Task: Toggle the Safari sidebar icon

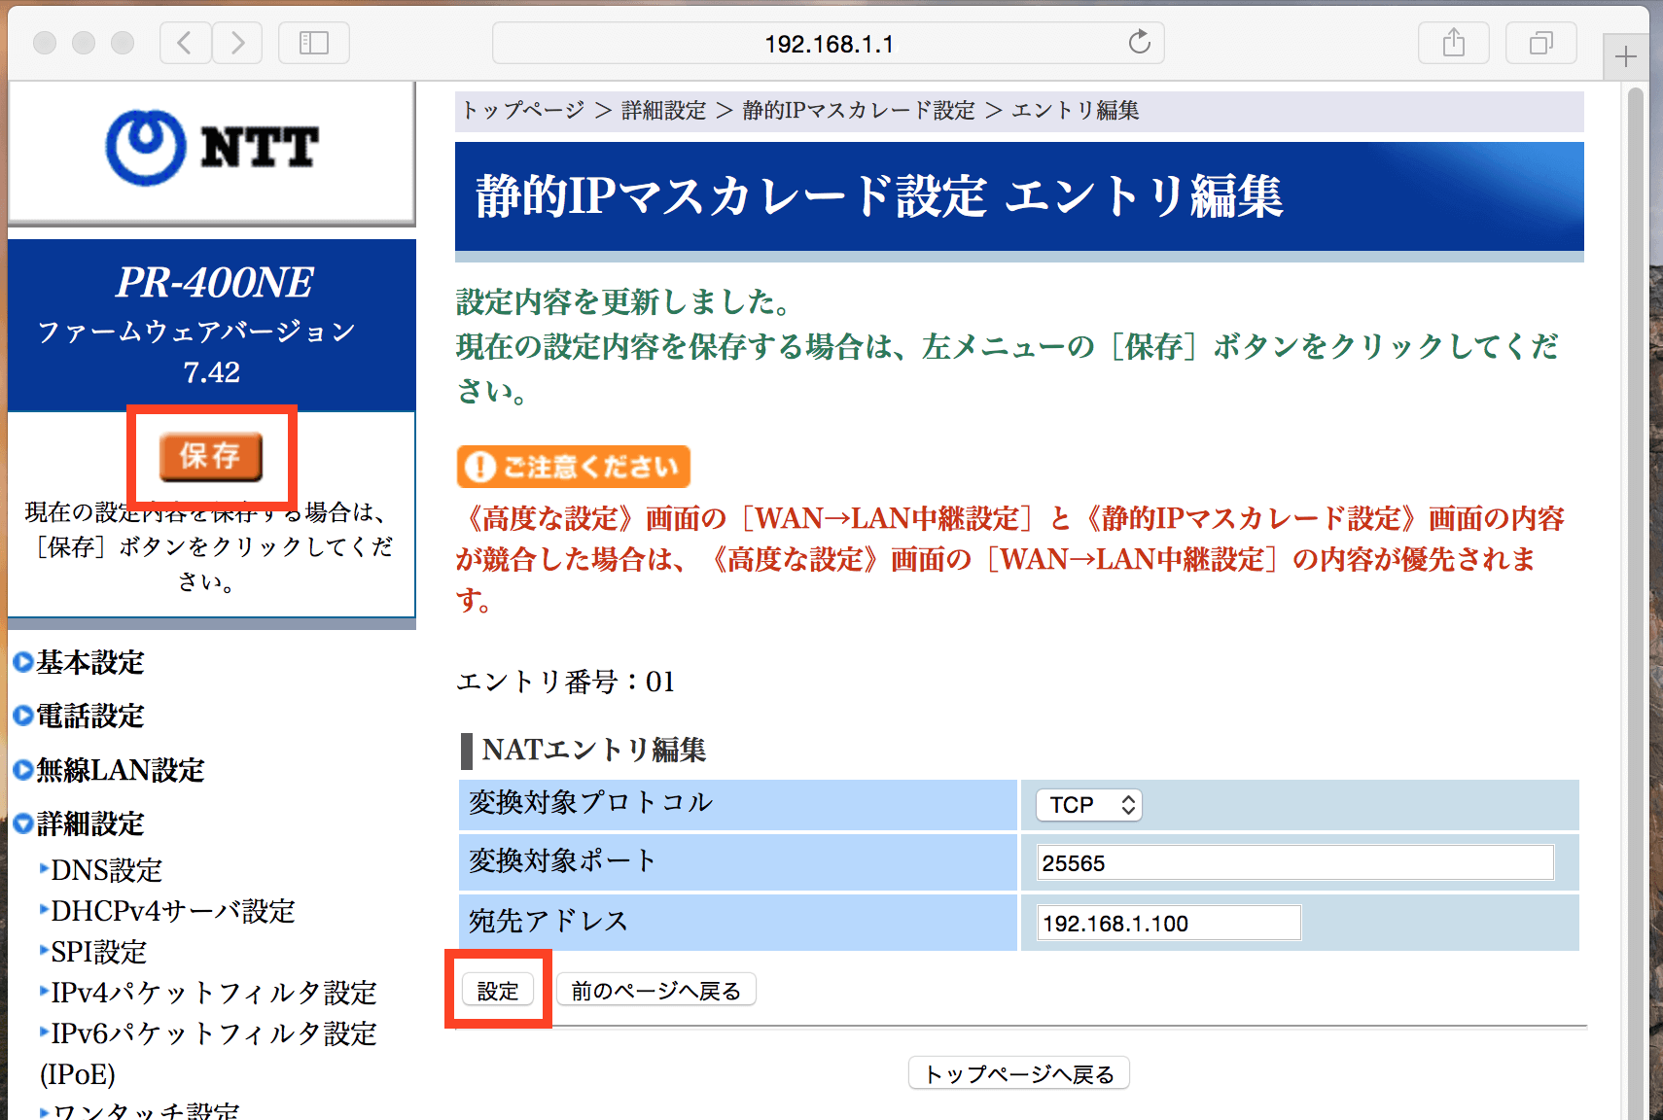Action: click(x=313, y=42)
